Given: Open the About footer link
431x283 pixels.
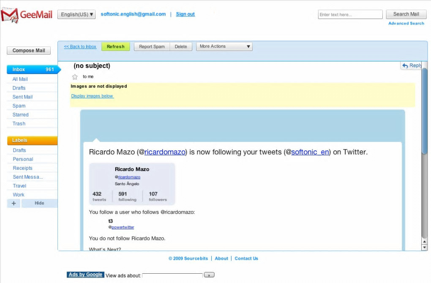Looking at the screenshot, I should click(x=221, y=259).
